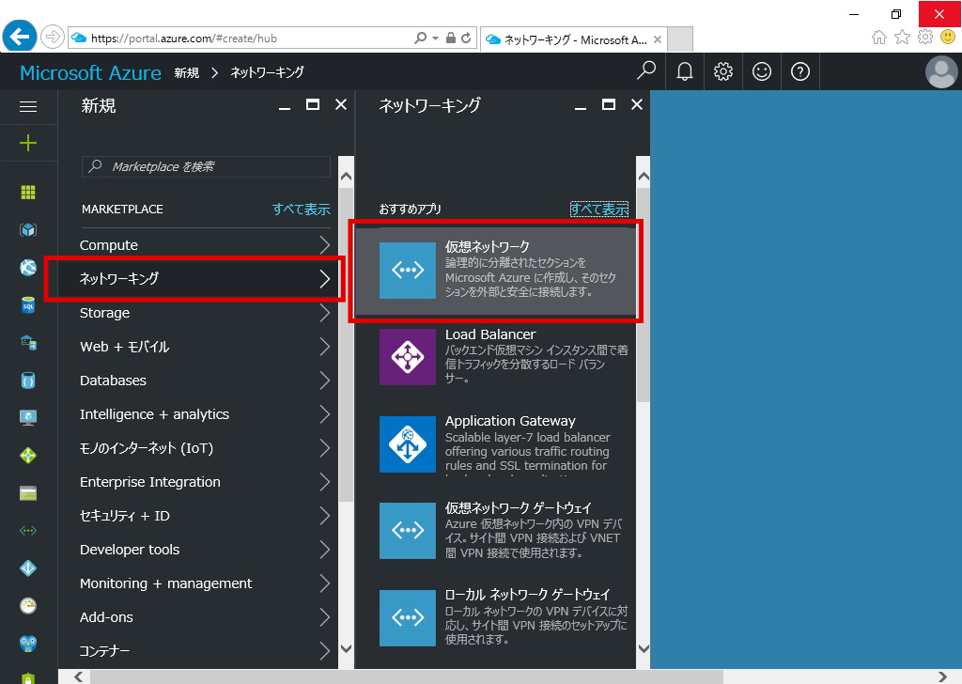Open Add-ons category
The width and height of the screenshot is (962, 684).
pos(205,617)
